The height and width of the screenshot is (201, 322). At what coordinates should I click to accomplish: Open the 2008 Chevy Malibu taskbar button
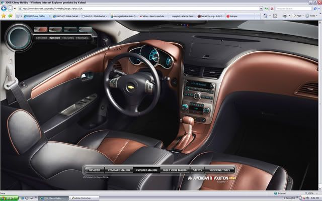(x=53, y=198)
